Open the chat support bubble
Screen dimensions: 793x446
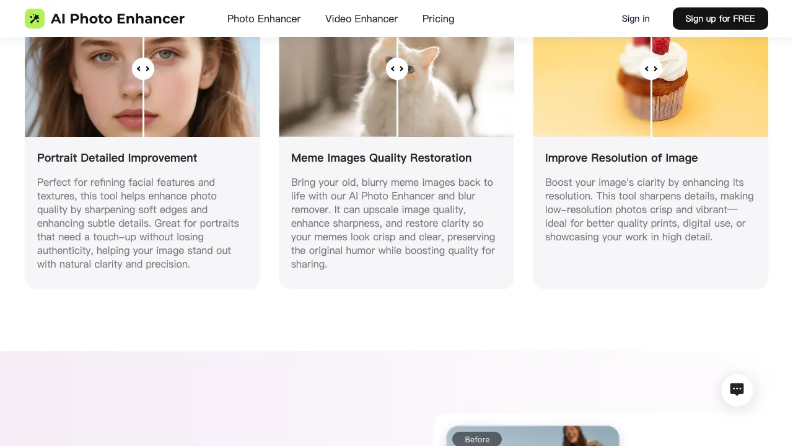[737, 390]
